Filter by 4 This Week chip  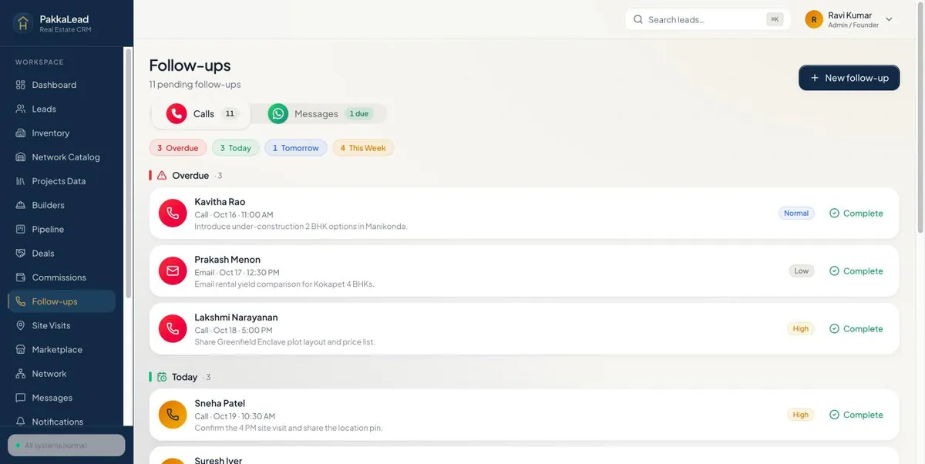[x=363, y=148]
